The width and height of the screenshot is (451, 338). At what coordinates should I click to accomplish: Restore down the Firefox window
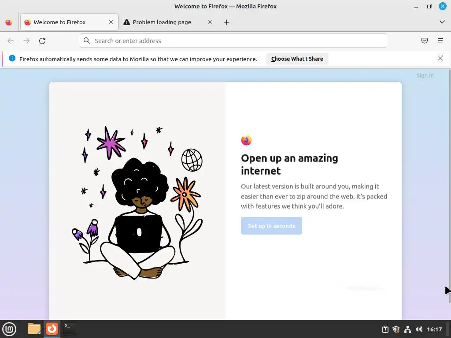click(429, 6)
